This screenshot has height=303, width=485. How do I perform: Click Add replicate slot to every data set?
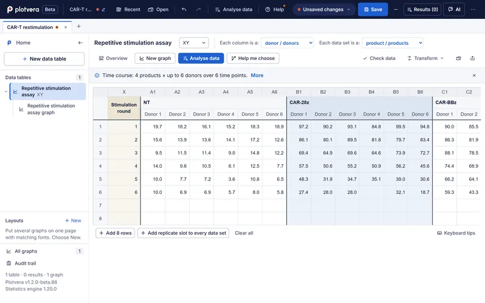pos(183,233)
